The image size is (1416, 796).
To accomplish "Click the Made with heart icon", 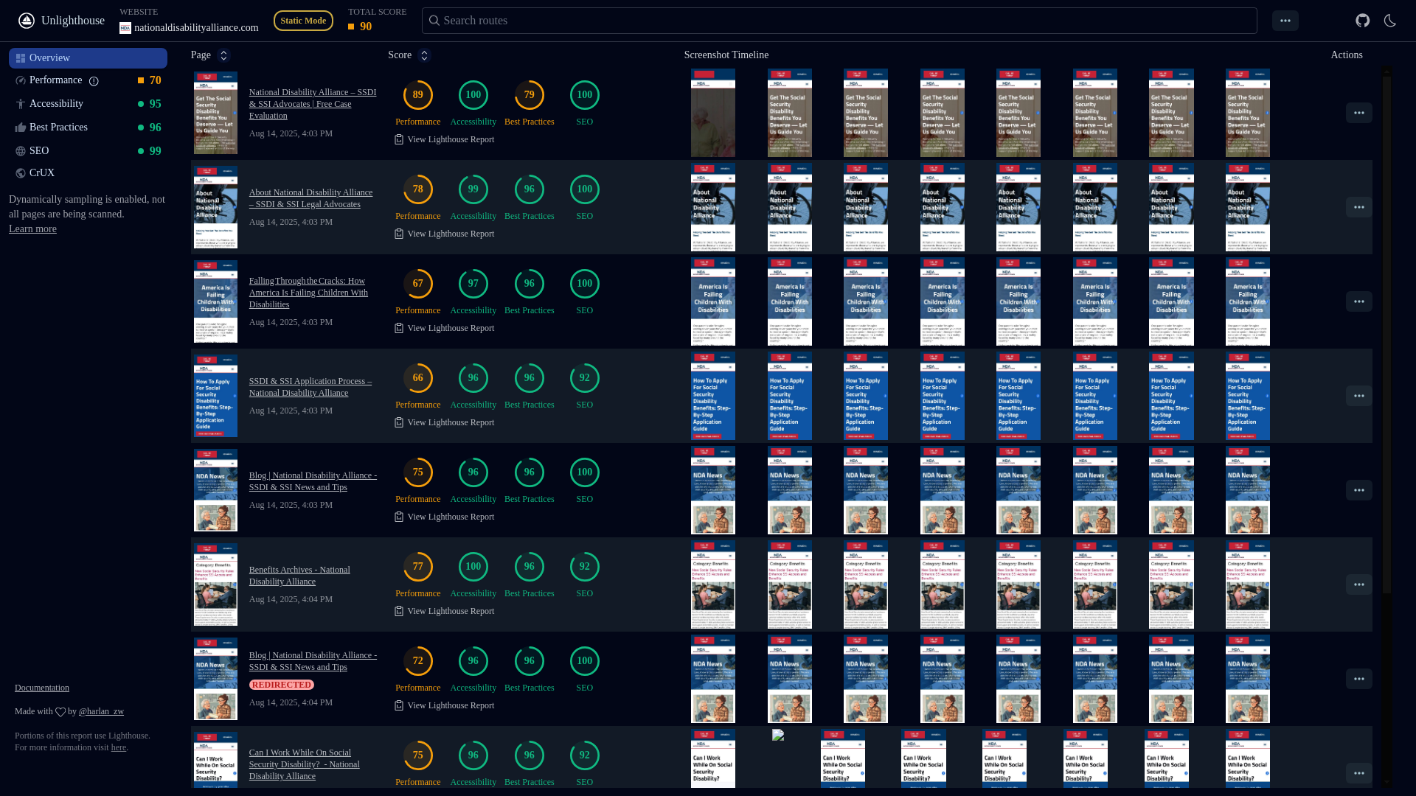I will click(60, 712).
